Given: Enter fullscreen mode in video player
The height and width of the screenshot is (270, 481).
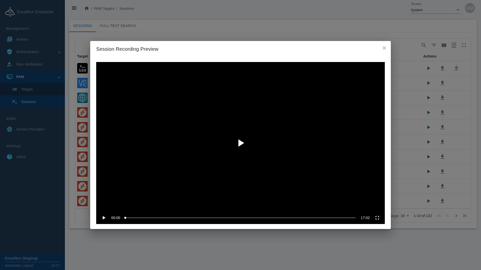Looking at the screenshot, I should pyautogui.click(x=377, y=218).
